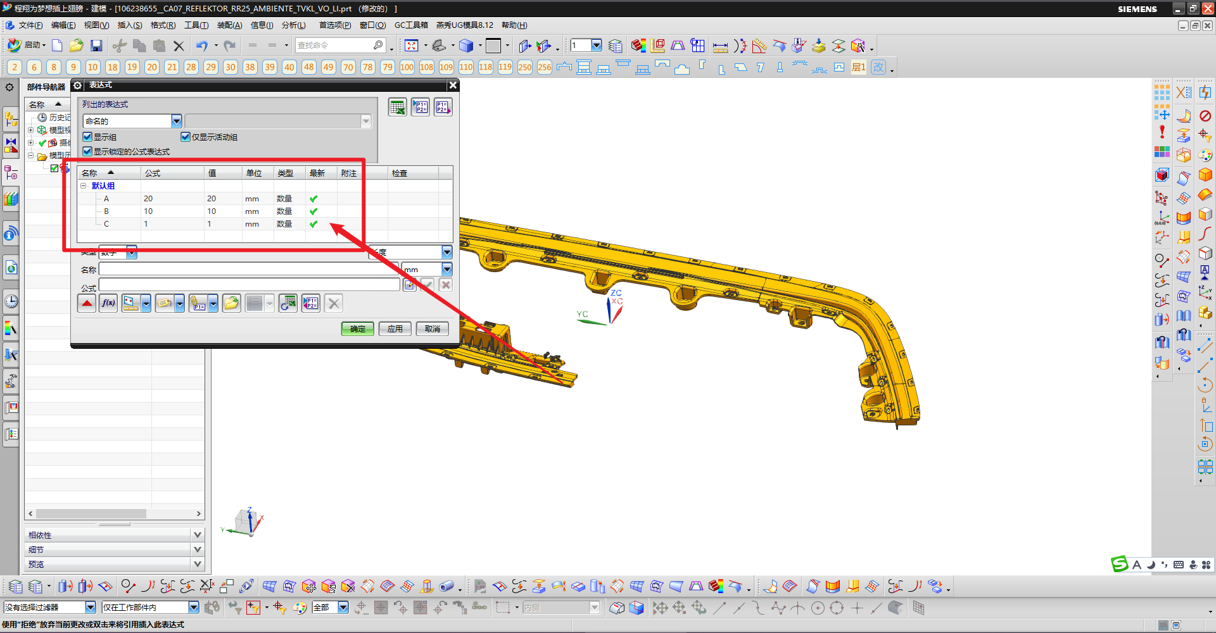Click the 100 numbered toolbar button
1216x633 pixels.
[x=407, y=67]
